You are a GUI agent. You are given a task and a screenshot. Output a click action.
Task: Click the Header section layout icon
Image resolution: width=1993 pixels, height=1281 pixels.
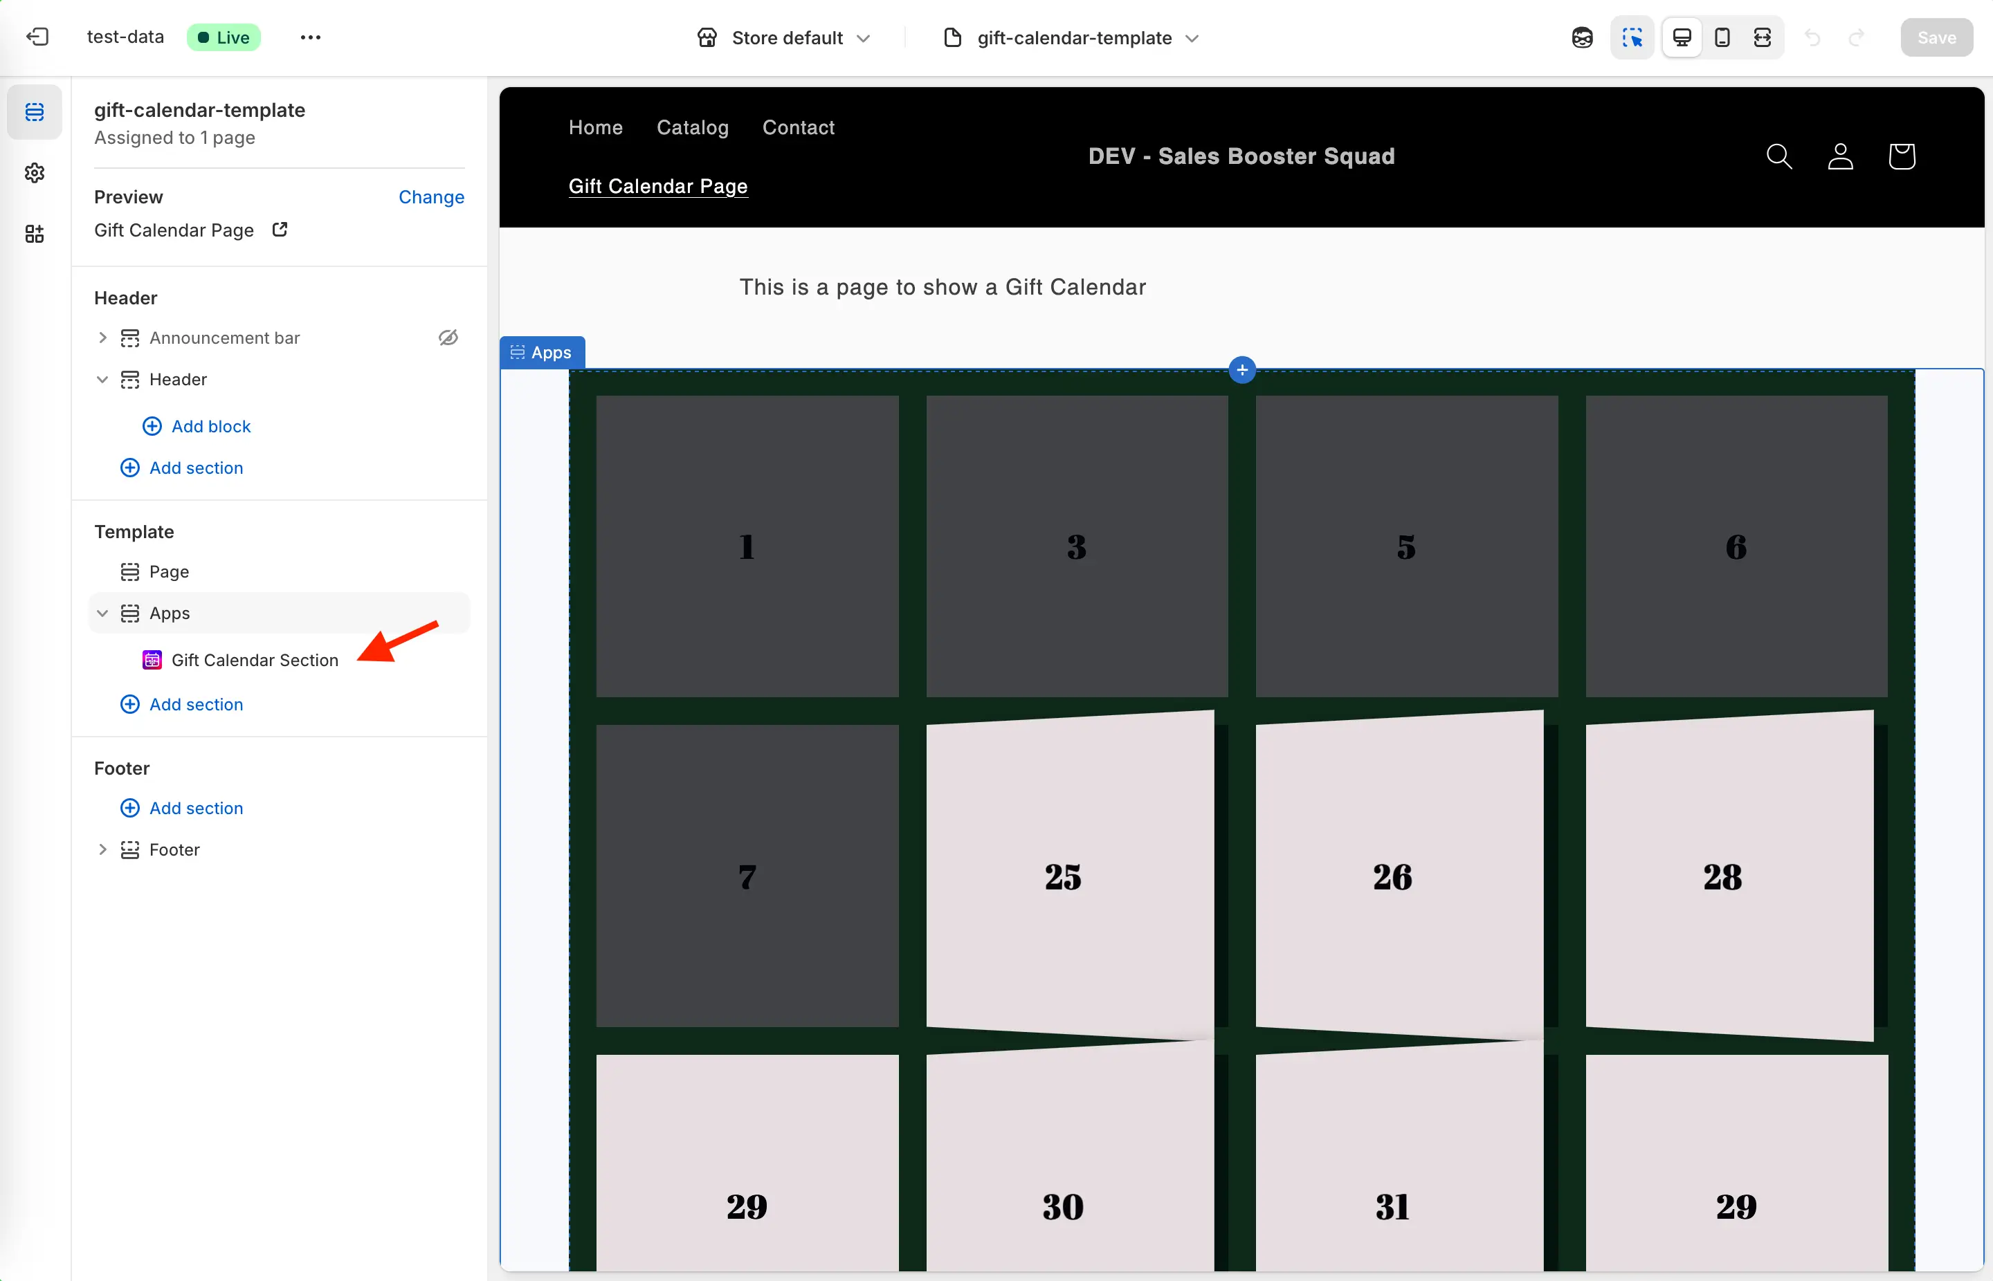click(x=130, y=379)
